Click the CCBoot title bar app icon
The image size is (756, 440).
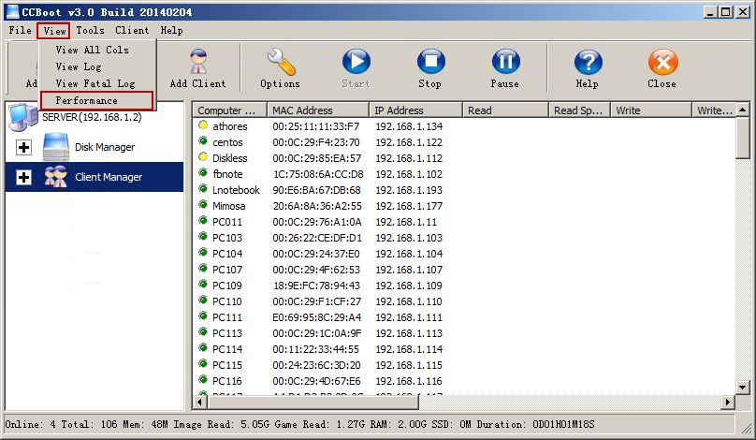12,11
